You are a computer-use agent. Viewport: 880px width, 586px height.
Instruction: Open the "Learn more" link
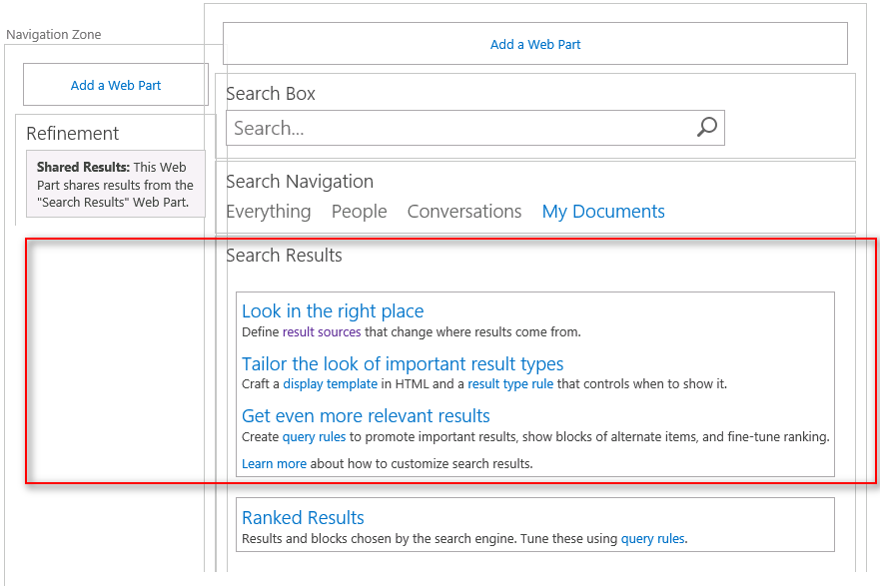[274, 464]
